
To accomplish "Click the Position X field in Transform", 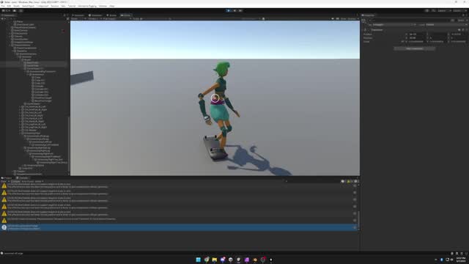I will pos(417,34).
